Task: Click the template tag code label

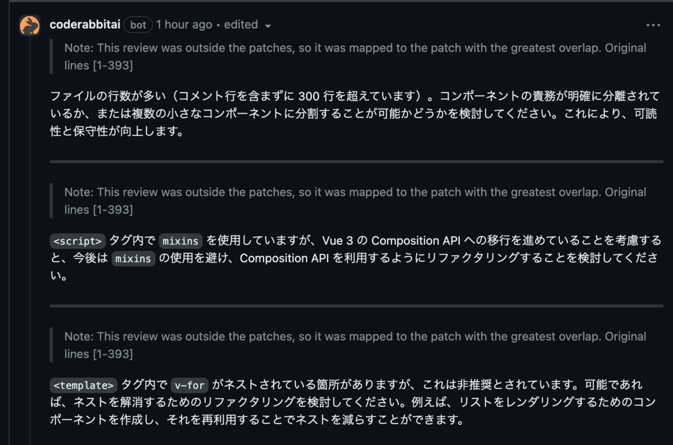Action: coord(83,385)
